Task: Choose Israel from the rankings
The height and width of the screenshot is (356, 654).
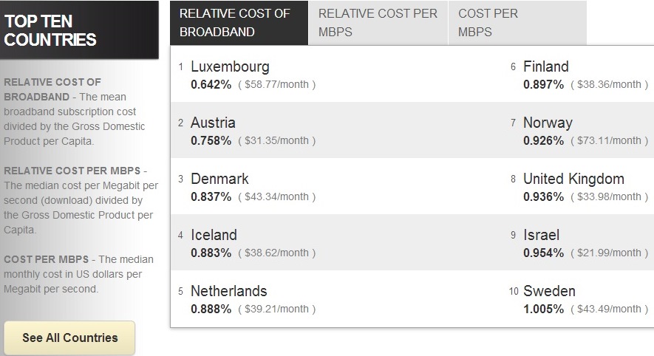Action: [x=541, y=236]
